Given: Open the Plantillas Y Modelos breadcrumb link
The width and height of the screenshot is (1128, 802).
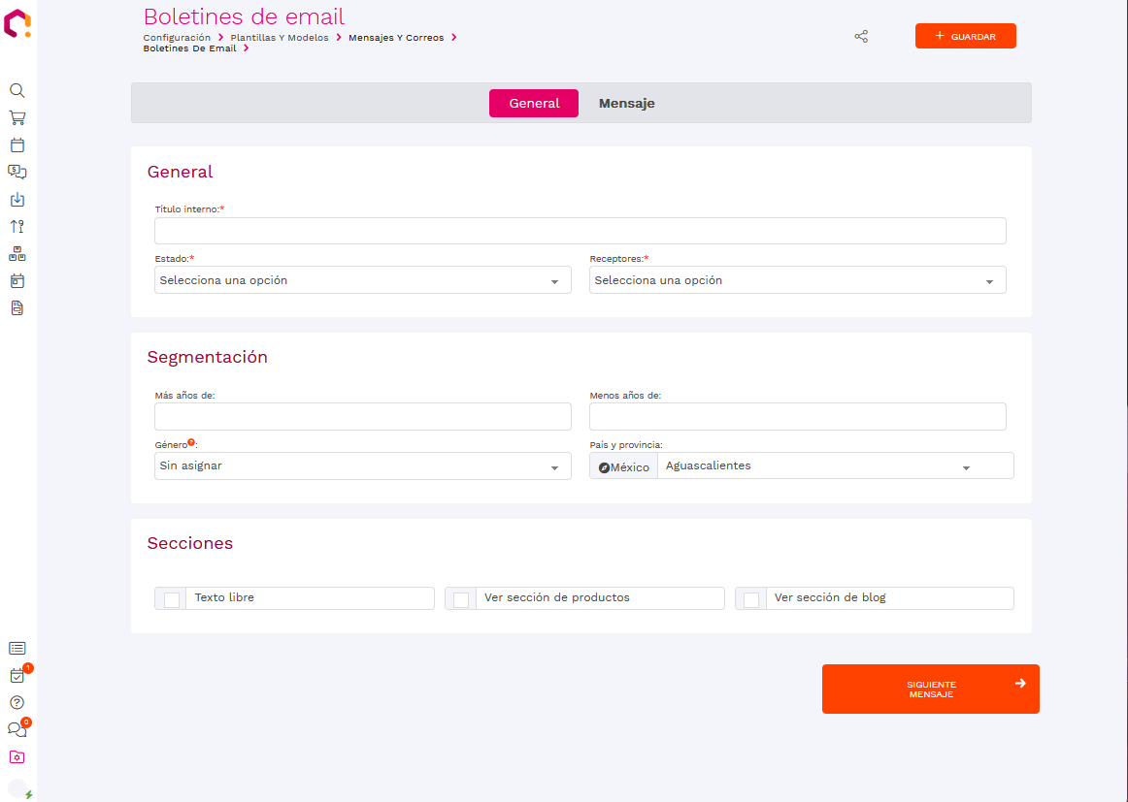Looking at the screenshot, I should (280, 38).
